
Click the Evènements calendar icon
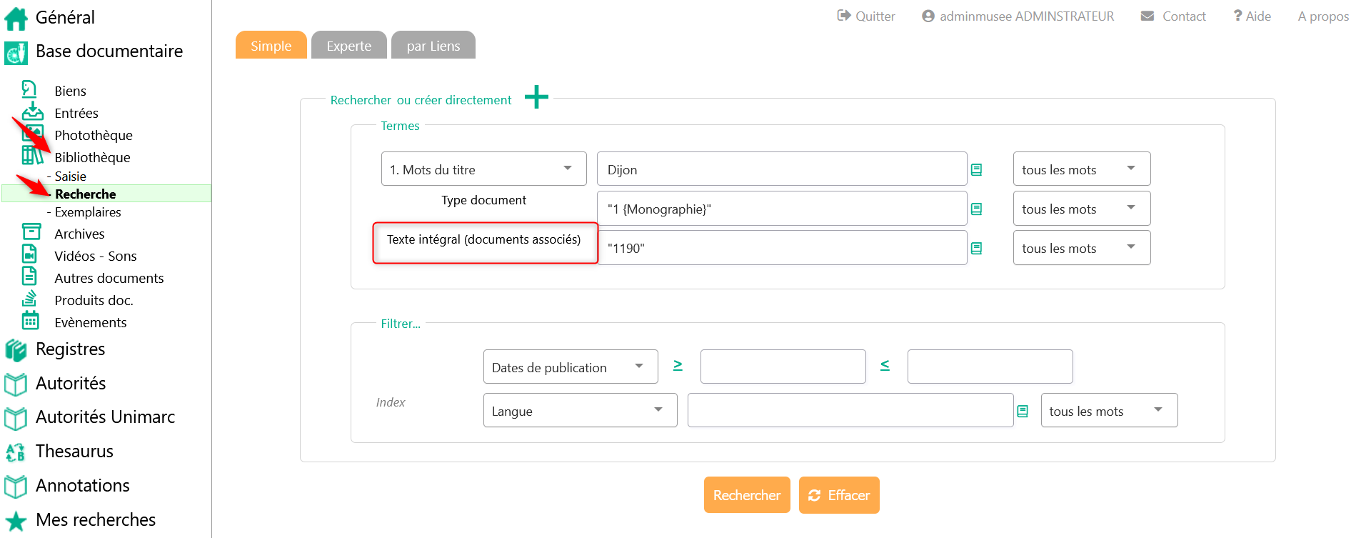coord(31,321)
